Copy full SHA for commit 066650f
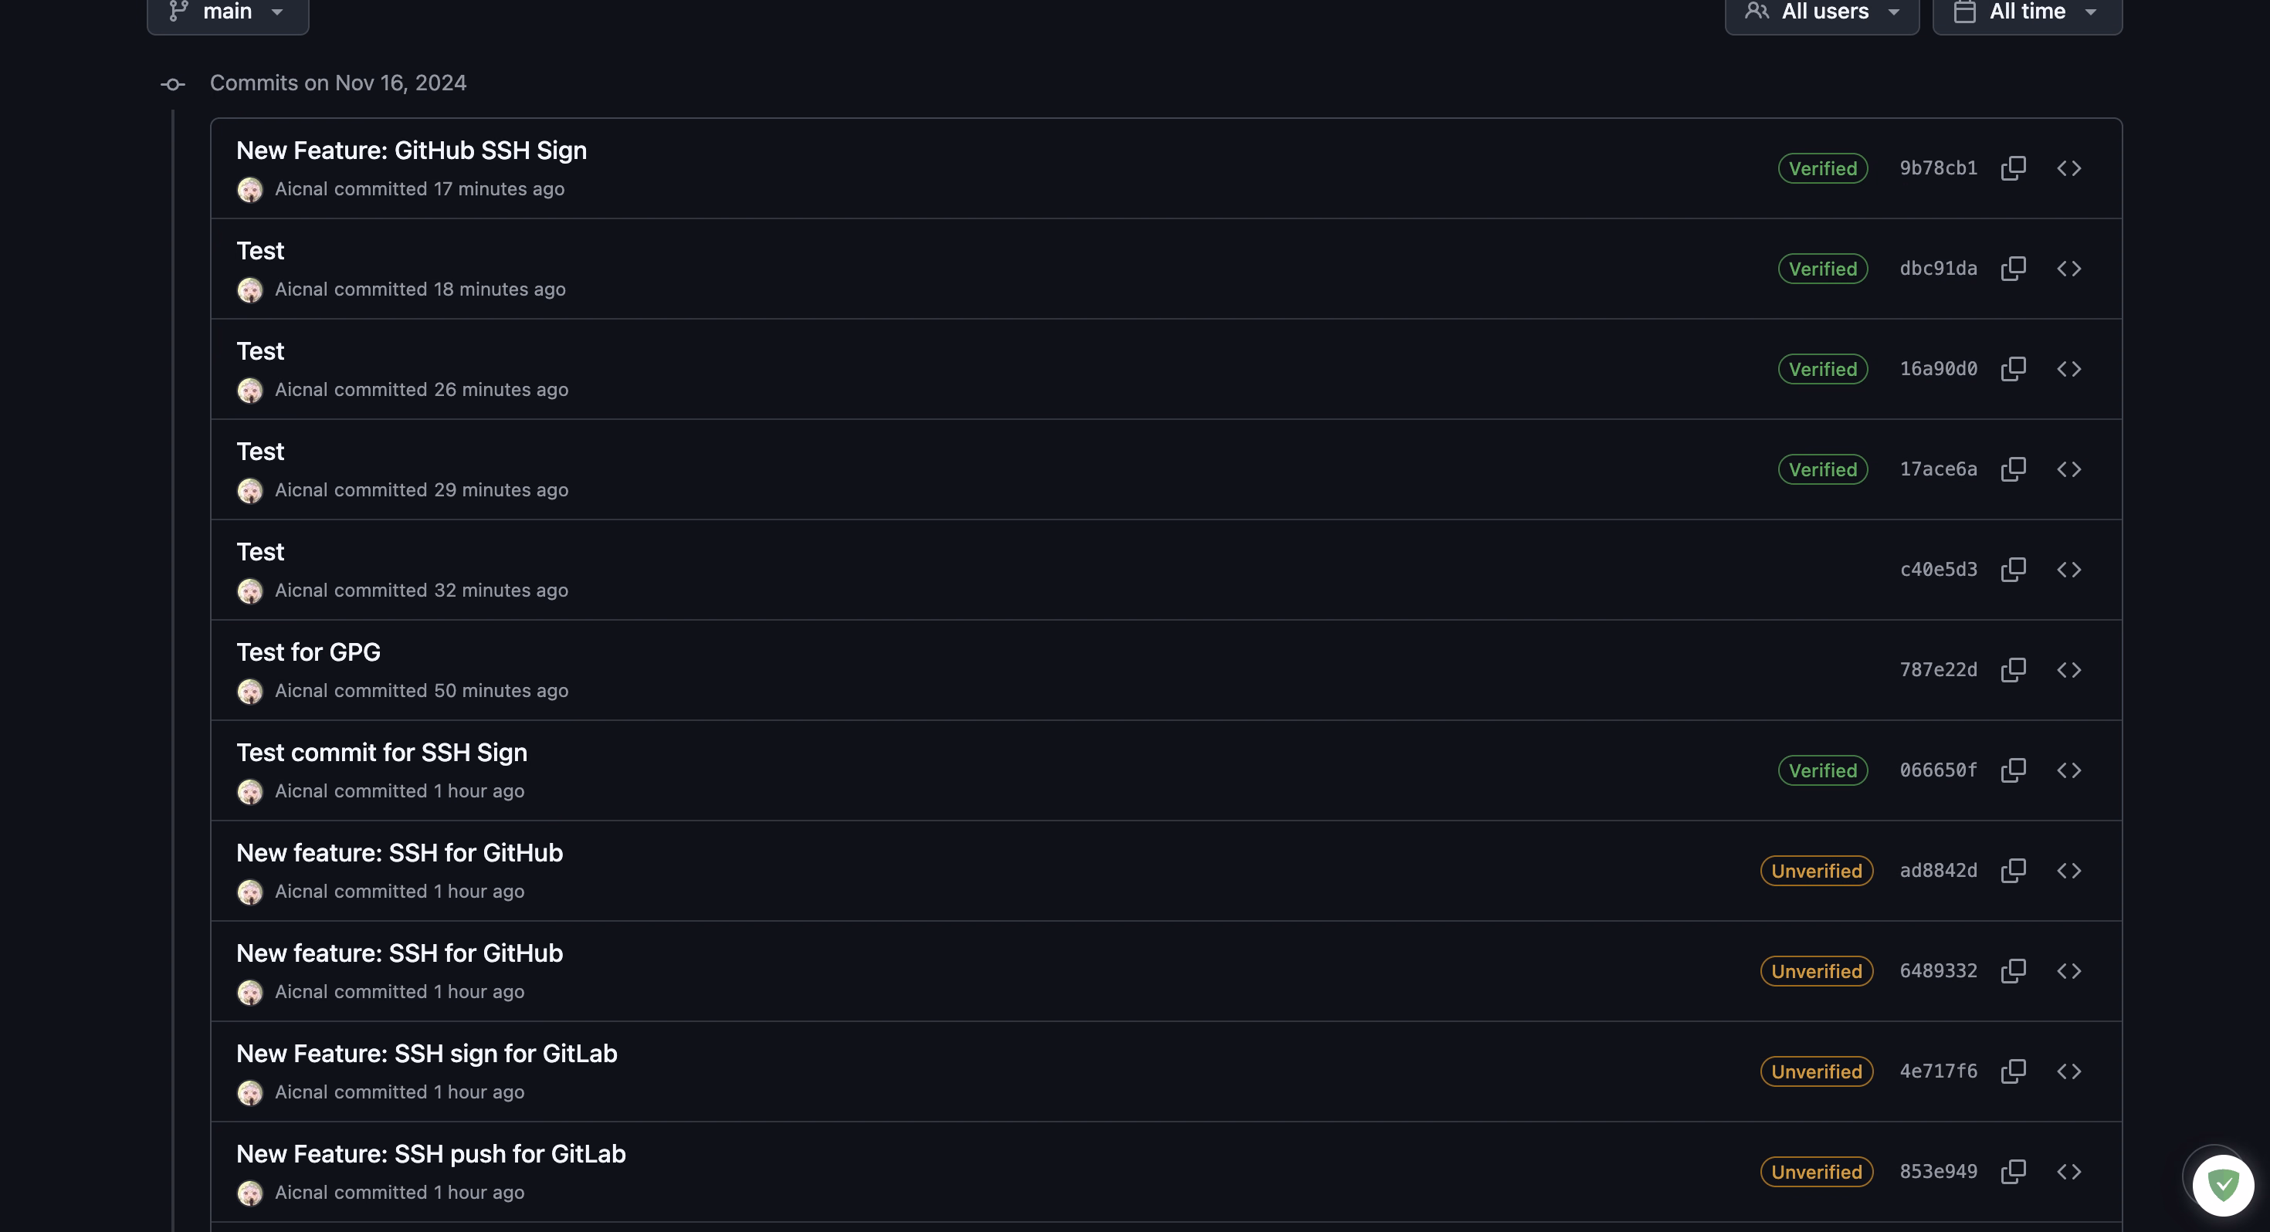The image size is (2270, 1232). click(x=2014, y=771)
